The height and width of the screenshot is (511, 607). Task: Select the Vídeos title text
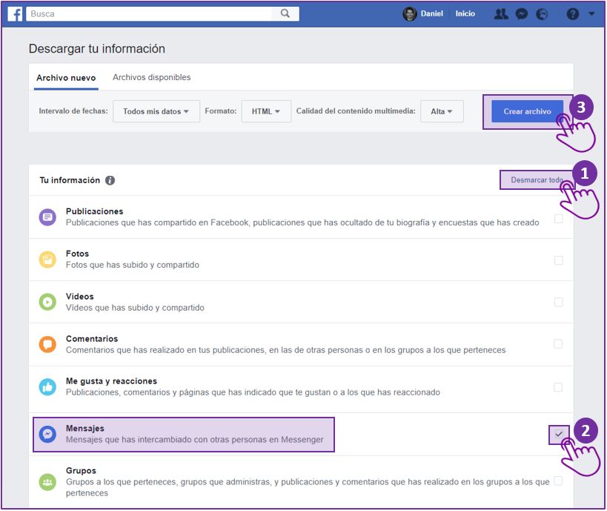tap(80, 297)
